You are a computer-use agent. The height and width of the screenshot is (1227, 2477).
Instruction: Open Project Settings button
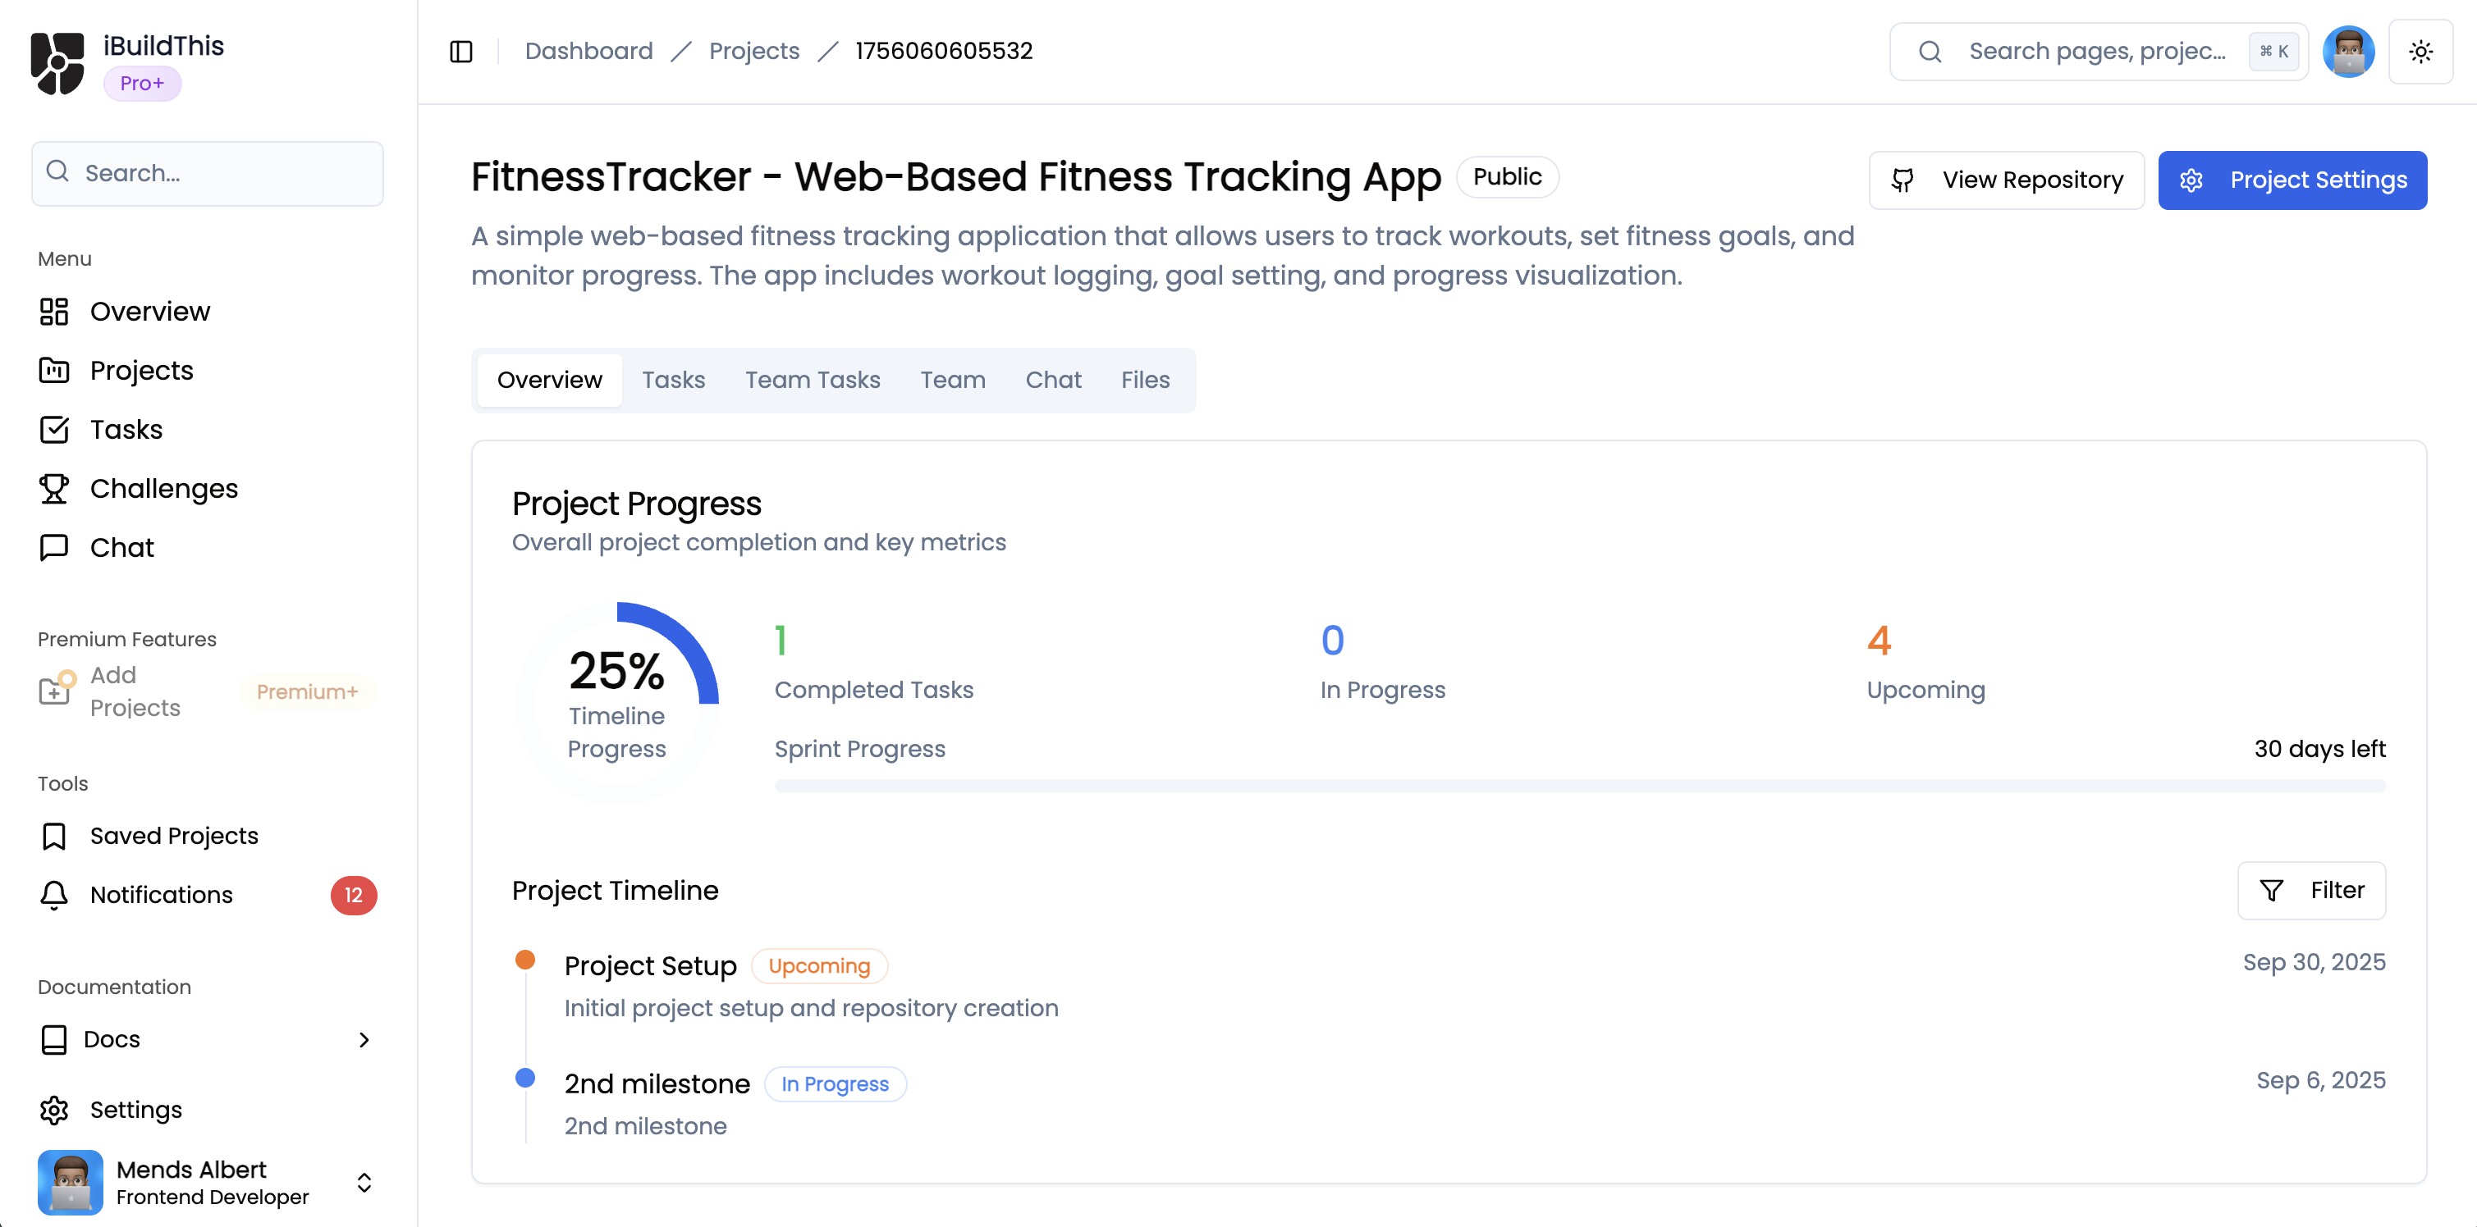[x=2292, y=180]
